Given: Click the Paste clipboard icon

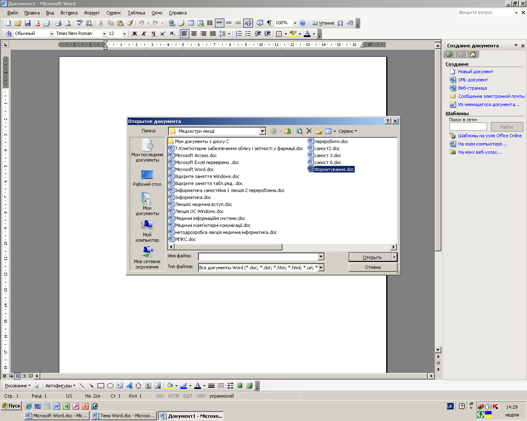Looking at the screenshot, I should click(x=120, y=23).
